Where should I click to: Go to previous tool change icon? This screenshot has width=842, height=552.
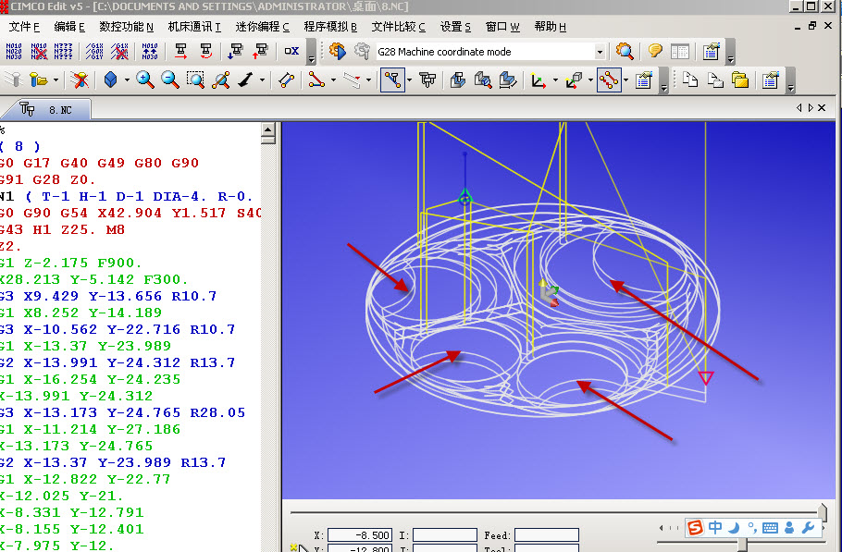205,52
